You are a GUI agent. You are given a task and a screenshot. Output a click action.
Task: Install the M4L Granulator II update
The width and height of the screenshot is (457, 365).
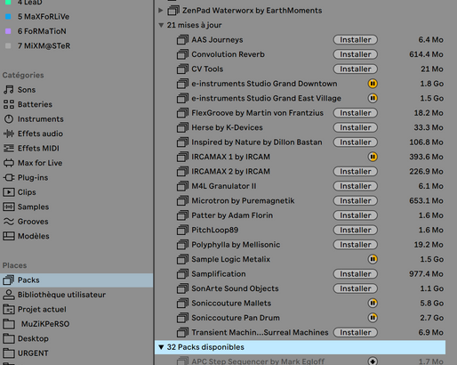pos(356,186)
